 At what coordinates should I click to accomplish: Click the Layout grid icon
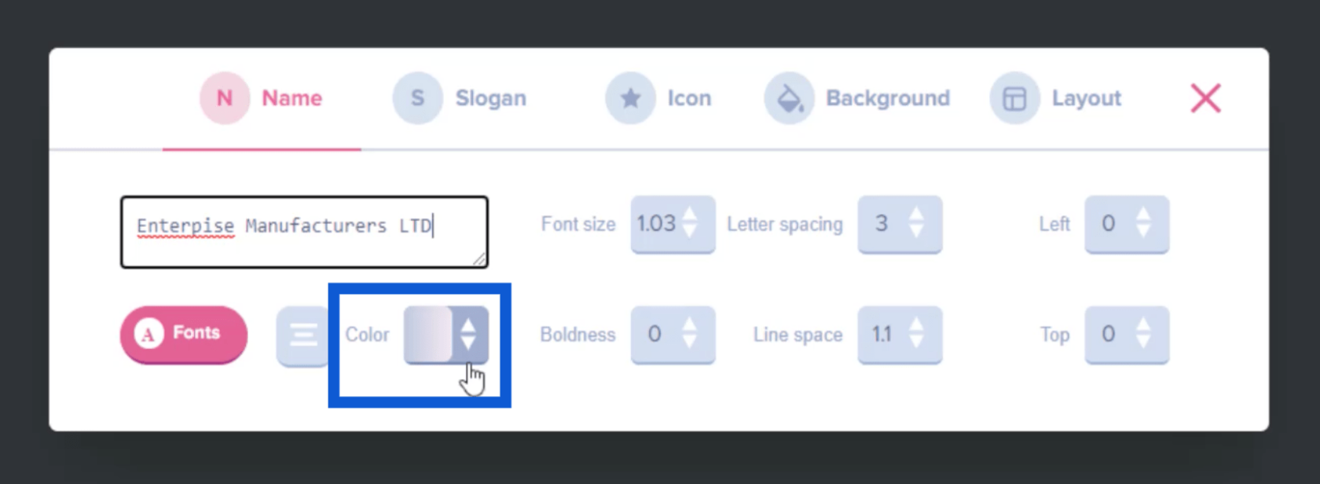pyautogui.click(x=1014, y=98)
